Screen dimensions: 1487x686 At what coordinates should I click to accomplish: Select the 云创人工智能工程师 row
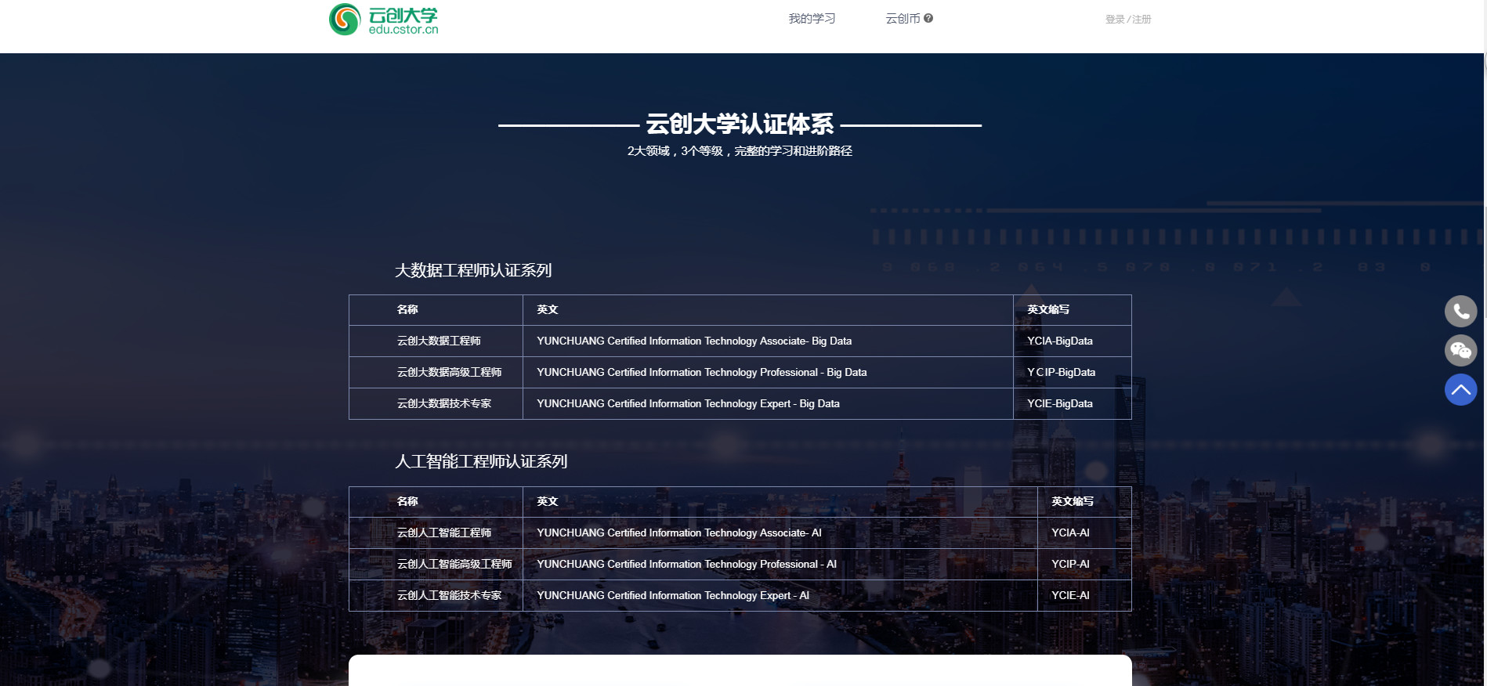tap(443, 533)
